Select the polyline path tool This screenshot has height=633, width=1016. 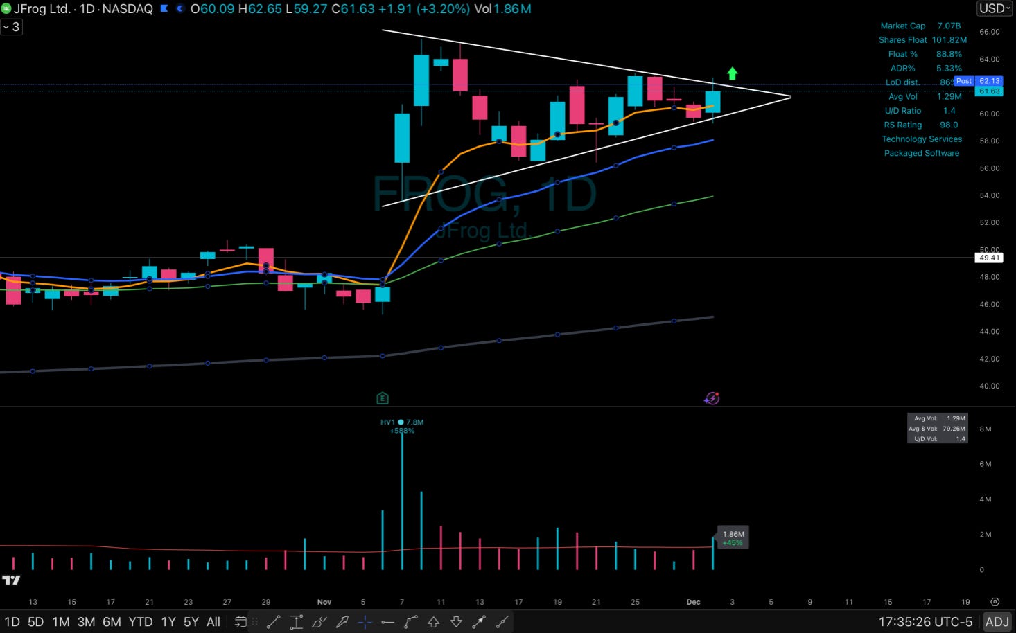tap(410, 622)
